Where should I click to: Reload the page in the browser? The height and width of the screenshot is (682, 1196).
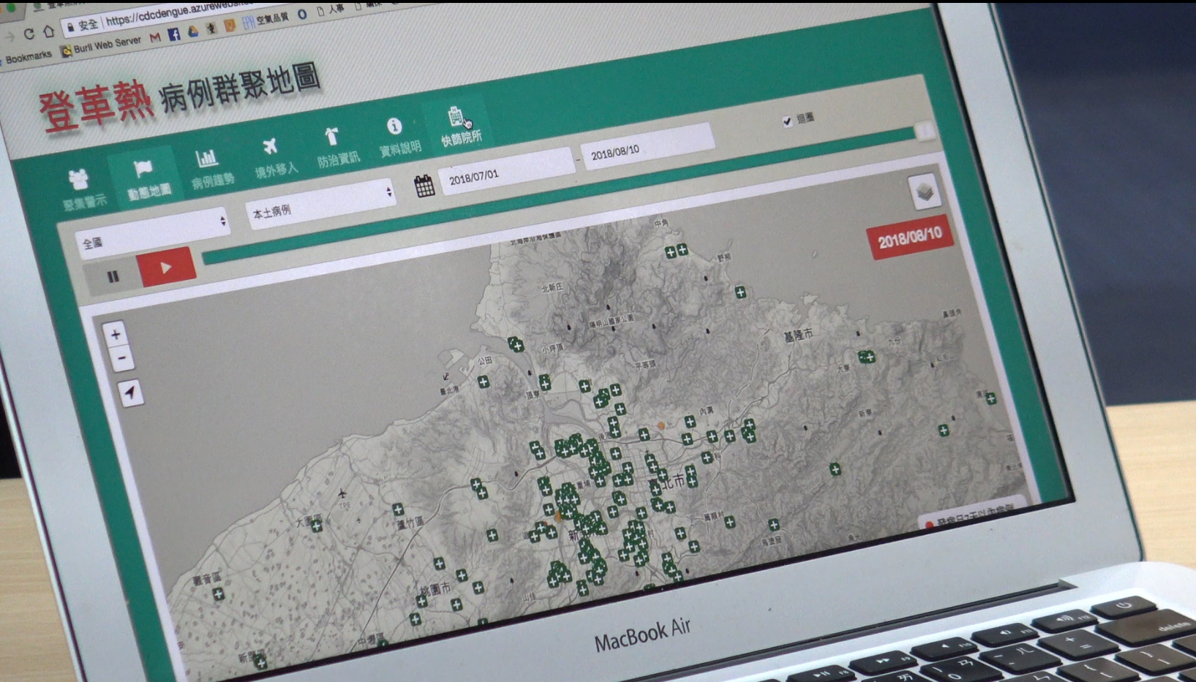point(29,34)
